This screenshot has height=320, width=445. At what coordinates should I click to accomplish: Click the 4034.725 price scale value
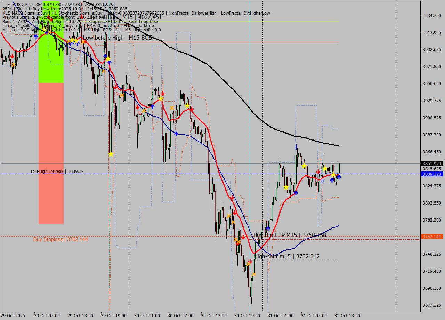pyautogui.click(x=431, y=16)
